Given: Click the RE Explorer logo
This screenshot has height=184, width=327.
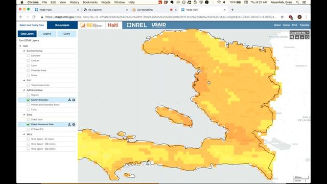Looking at the screenshot, I should point(91,25).
